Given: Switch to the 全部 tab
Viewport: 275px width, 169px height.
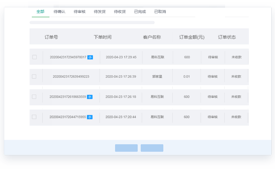Looking at the screenshot, I should (40, 12).
